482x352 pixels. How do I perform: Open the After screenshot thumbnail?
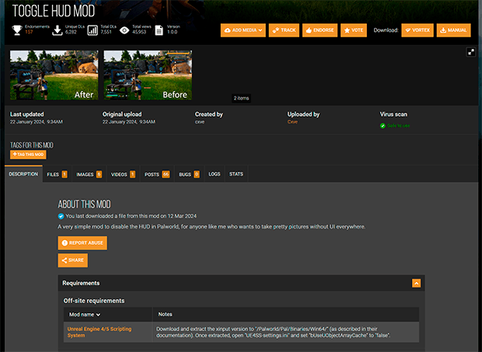[54, 75]
